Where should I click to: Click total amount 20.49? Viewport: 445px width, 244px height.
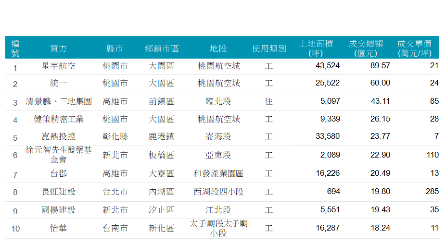coord(380,173)
